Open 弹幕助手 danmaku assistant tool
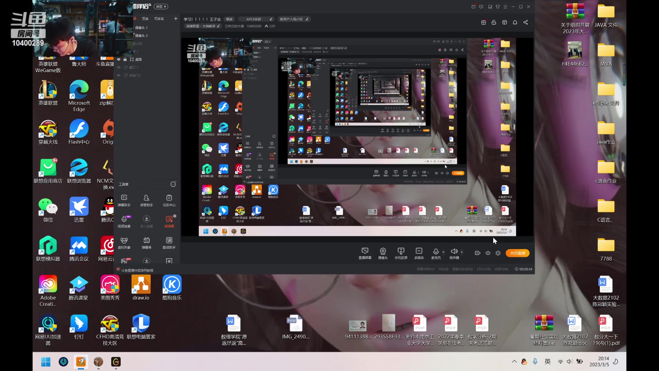Viewport: 659px width, 371px height. (124, 201)
